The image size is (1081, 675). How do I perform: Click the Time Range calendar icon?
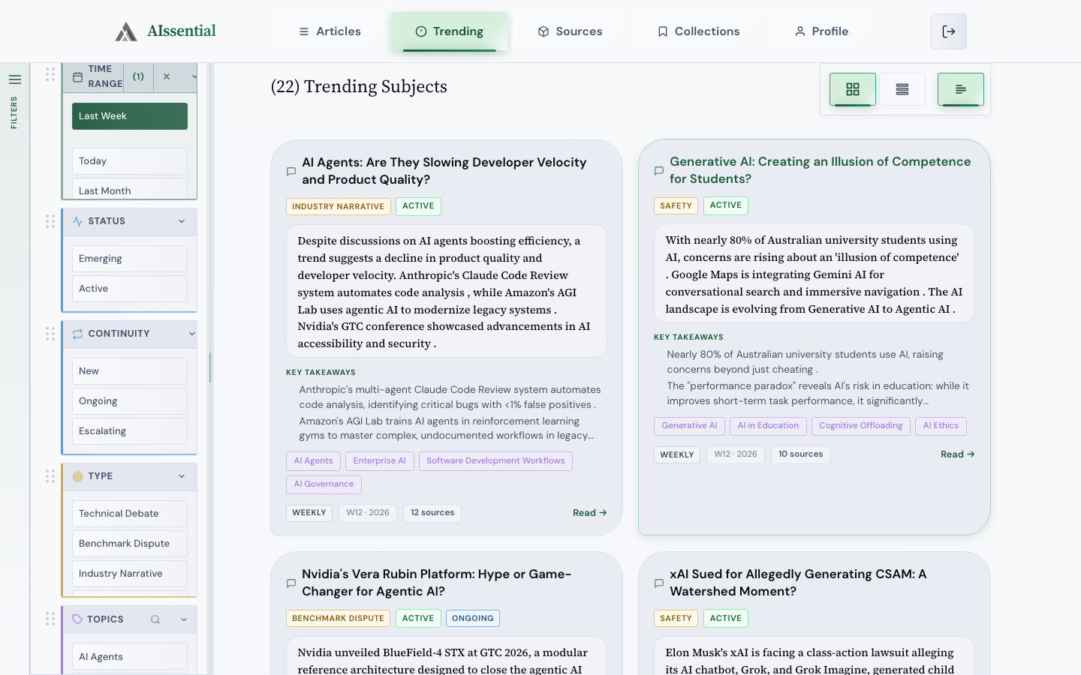[x=77, y=76]
